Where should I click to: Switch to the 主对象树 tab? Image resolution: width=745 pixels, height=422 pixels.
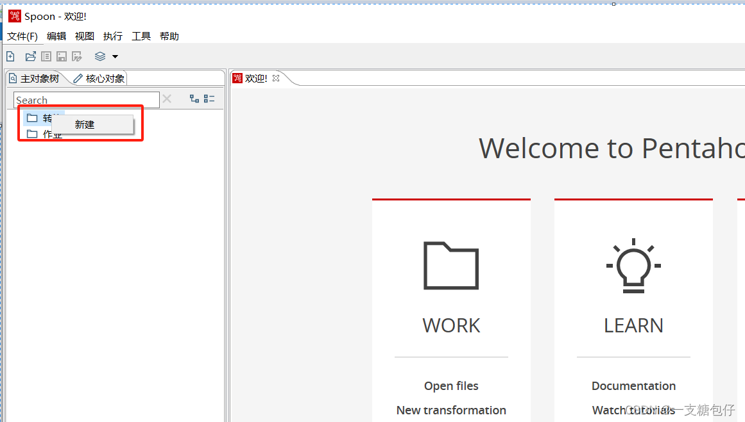pos(34,79)
